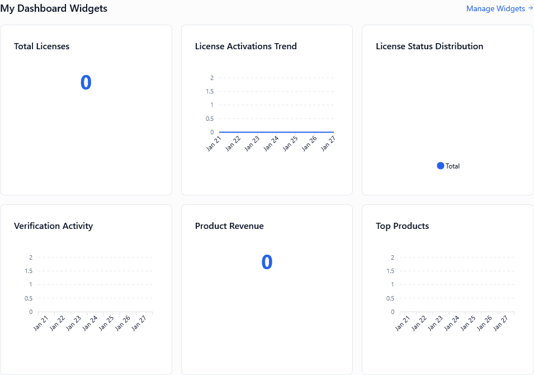The image size is (534, 375).
Task: Click the Top Products widget title
Action: (x=402, y=226)
